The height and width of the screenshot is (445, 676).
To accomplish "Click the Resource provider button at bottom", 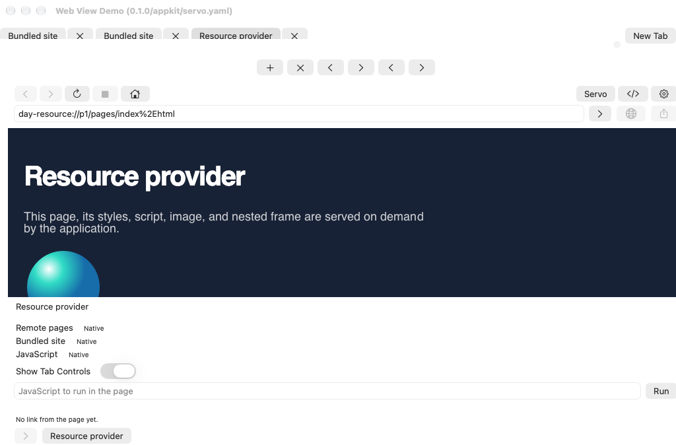I will click(x=86, y=436).
